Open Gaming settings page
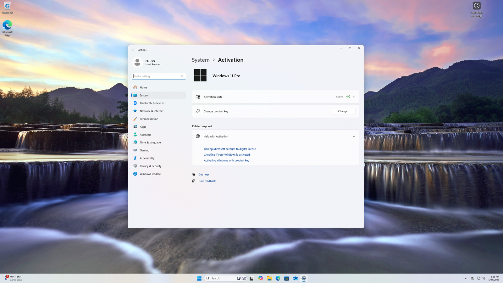Image resolution: width=503 pixels, height=283 pixels. click(158, 150)
